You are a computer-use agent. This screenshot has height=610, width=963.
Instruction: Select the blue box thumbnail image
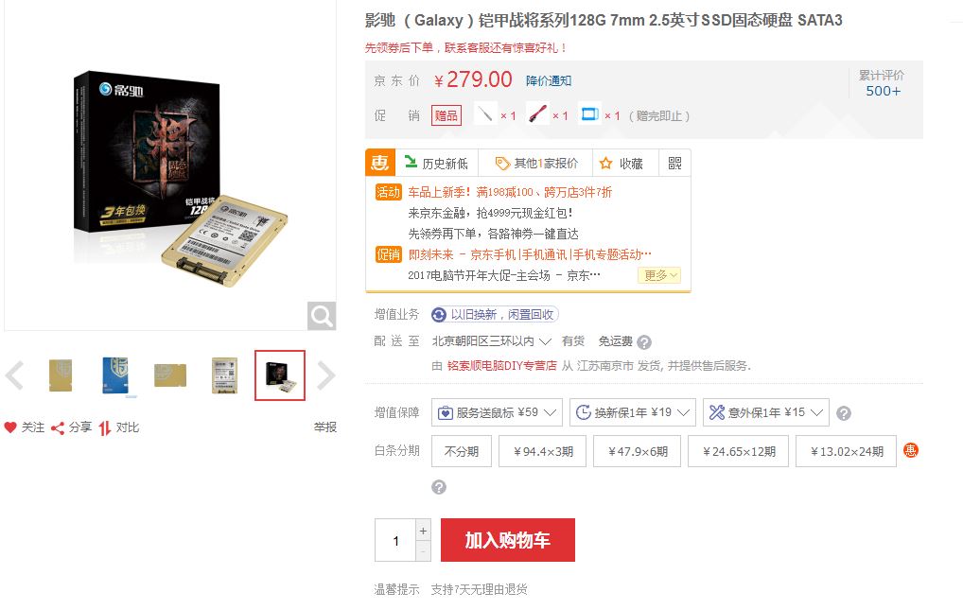(x=115, y=375)
